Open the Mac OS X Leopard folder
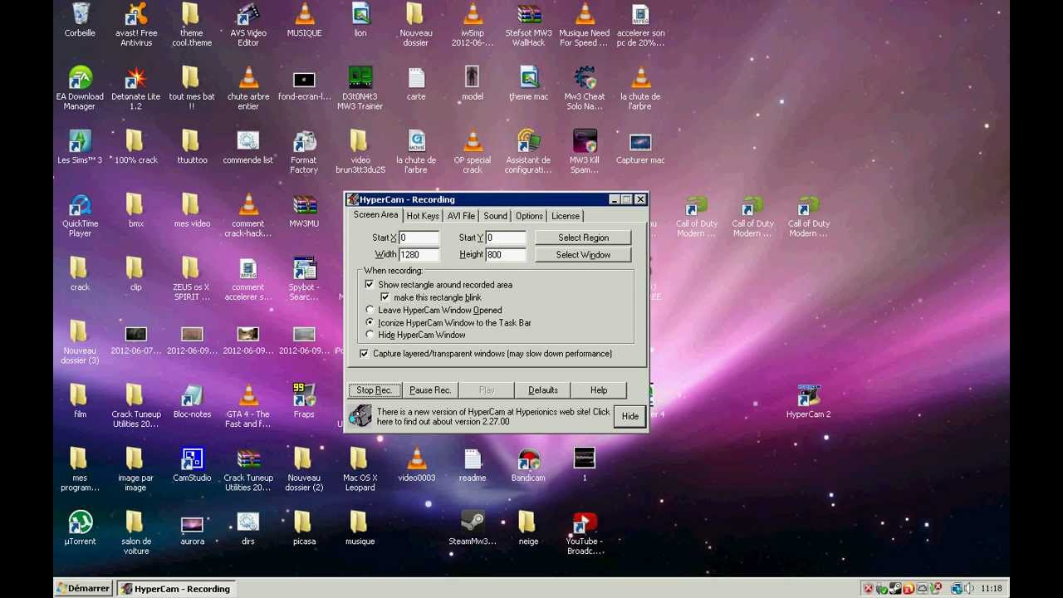This screenshot has width=1063, height=598. click(360, 468)
